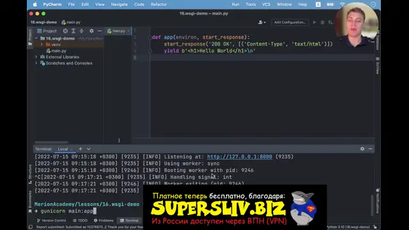Open the Notifications side panel
The image size is (409, 230).
(x=378, y=201)
